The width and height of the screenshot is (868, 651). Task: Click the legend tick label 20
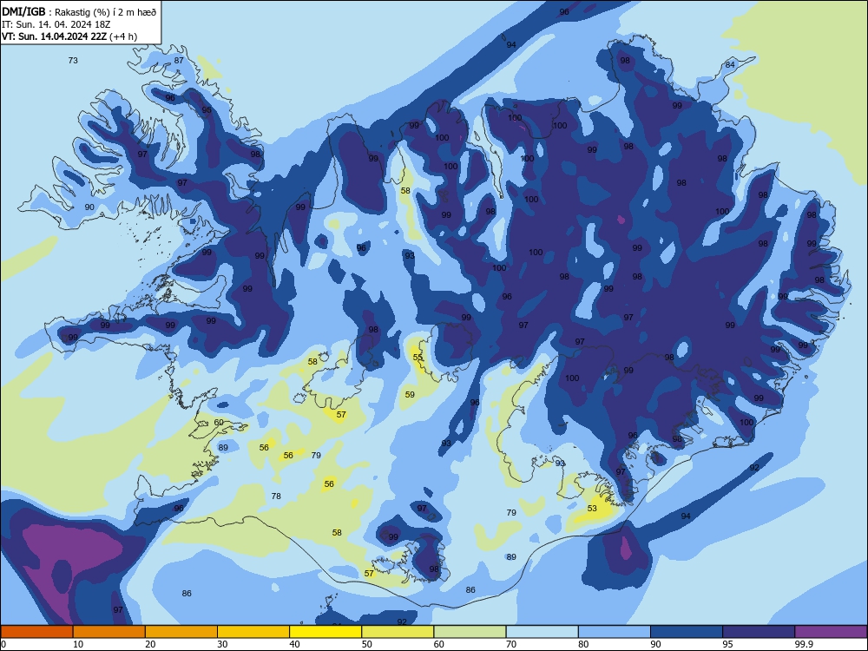(150, 644)
